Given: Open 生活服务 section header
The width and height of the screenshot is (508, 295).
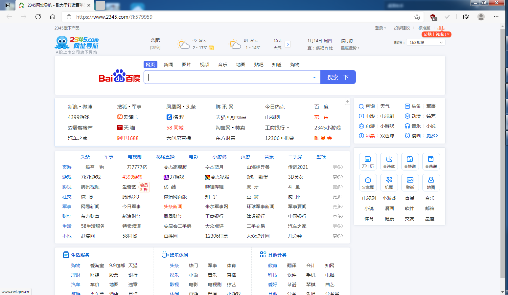Looking at the screenshot, I should click(x=76, y=255).
